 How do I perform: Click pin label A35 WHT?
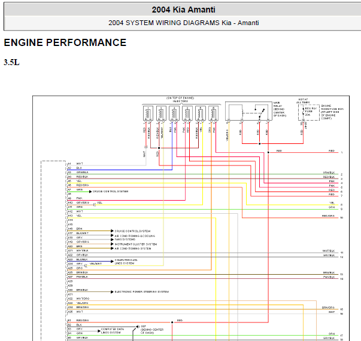[x=75, y=312]
